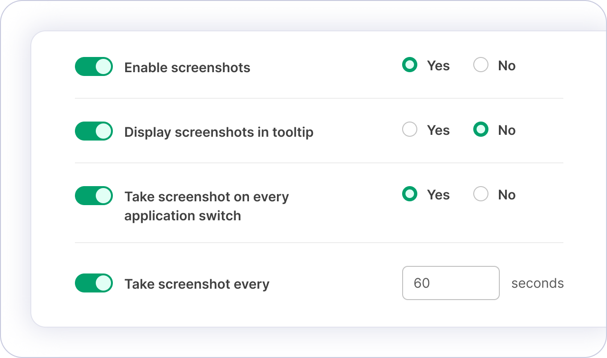Click the word No in the Enable screenshots row
Screen dimensions: 607x358
point(506,66)
